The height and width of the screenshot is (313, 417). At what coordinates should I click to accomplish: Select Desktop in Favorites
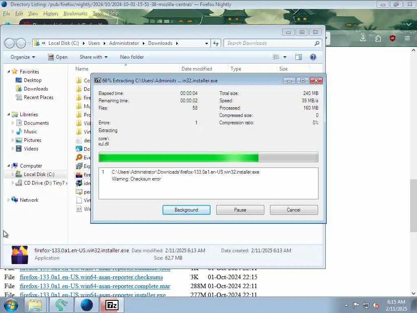tap(29, 80)
